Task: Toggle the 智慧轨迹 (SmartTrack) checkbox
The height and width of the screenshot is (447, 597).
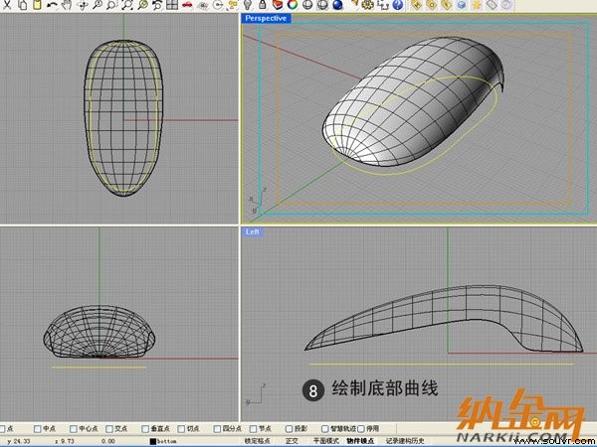Action: [x=324, y=429]
